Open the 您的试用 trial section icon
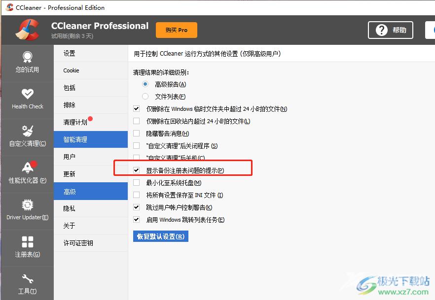The height and width of the screenshot is (300, 435). coord(27,58)
